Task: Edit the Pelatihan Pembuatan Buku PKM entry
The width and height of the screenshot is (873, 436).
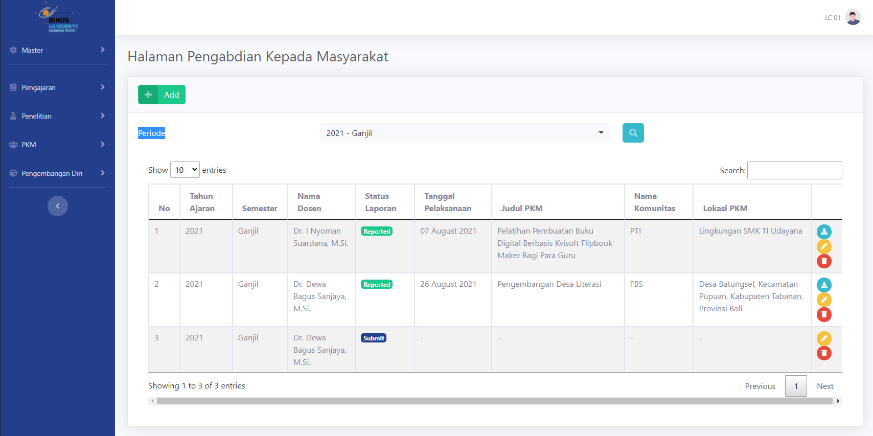Action: (824, 246)
